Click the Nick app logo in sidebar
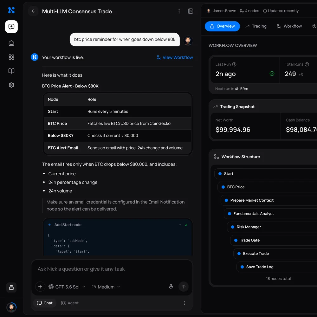The width and height of the screenshot is (317, 317). pyautogui.click(x=11, y=10)
